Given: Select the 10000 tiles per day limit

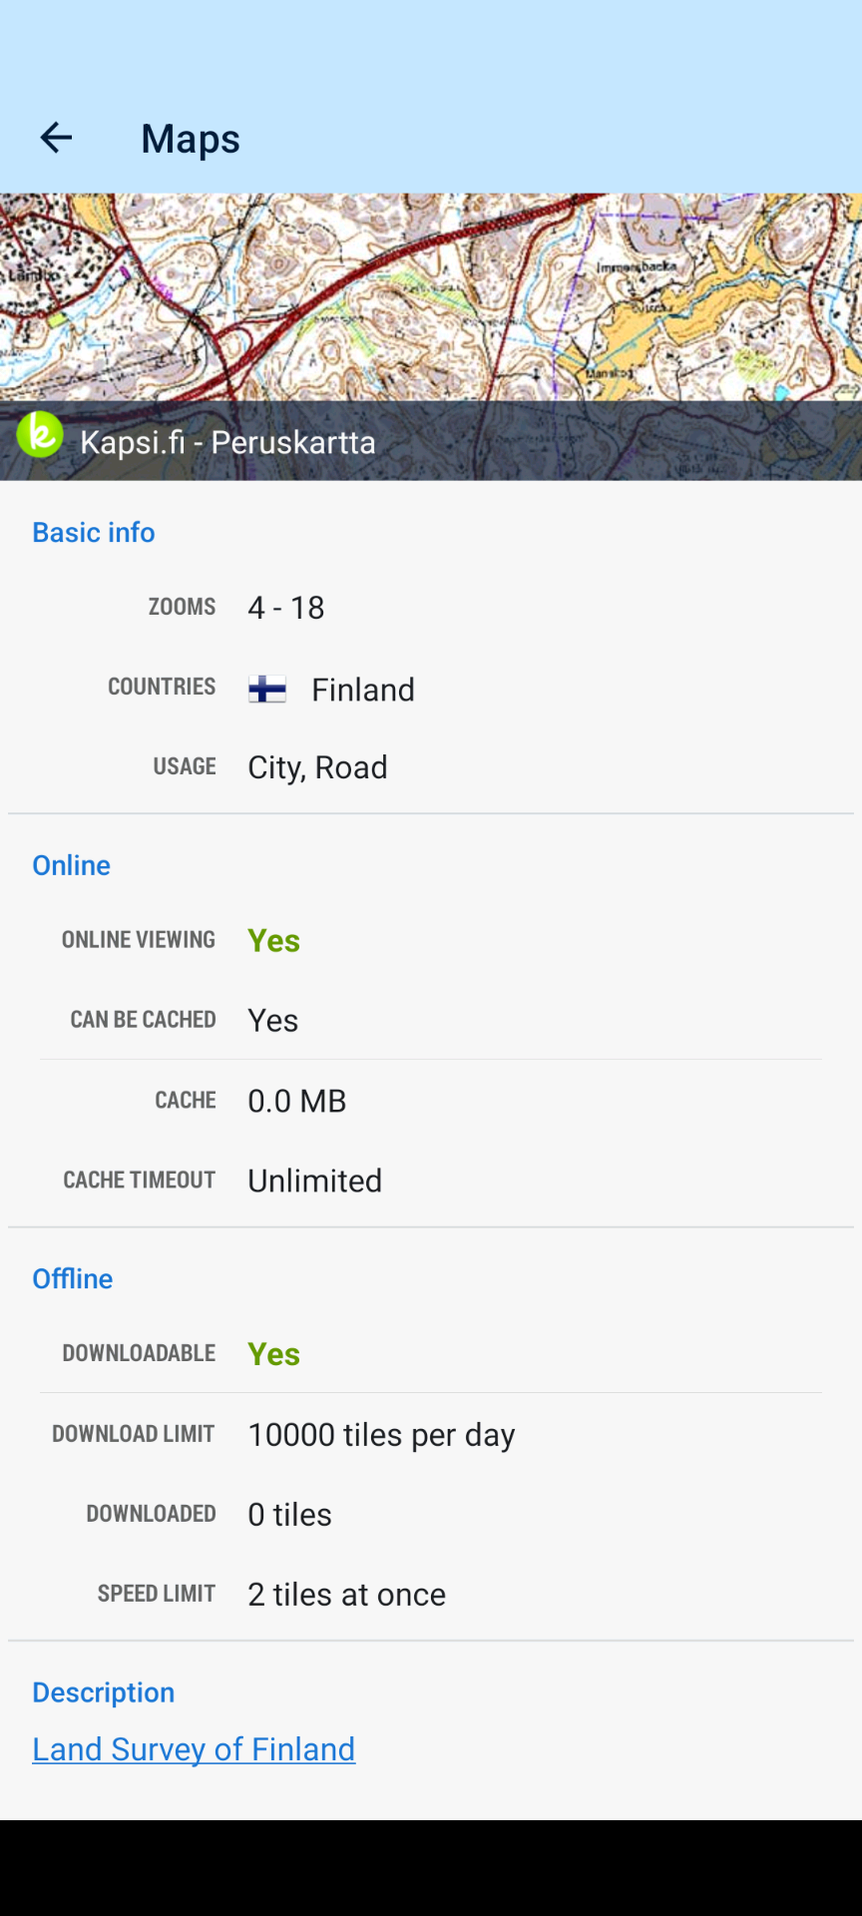Looking at the screenshot, I should pos(381,1435).
